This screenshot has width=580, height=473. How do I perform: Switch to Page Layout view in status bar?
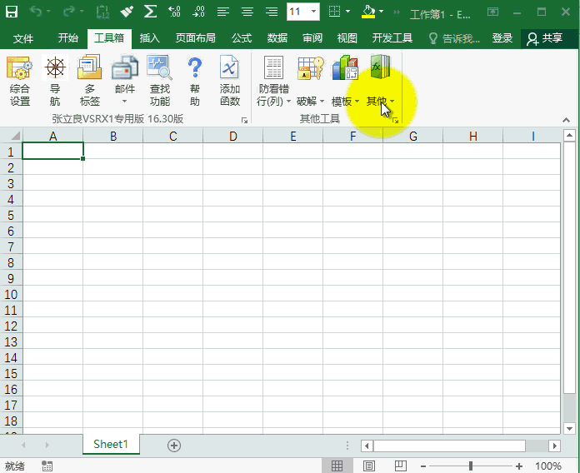[369, 466]
